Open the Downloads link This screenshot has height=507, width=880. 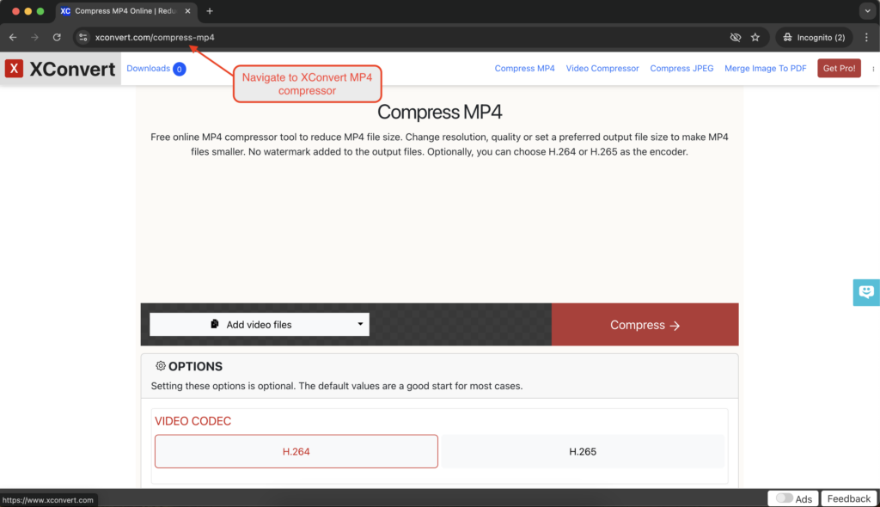[x=148, y=68]
